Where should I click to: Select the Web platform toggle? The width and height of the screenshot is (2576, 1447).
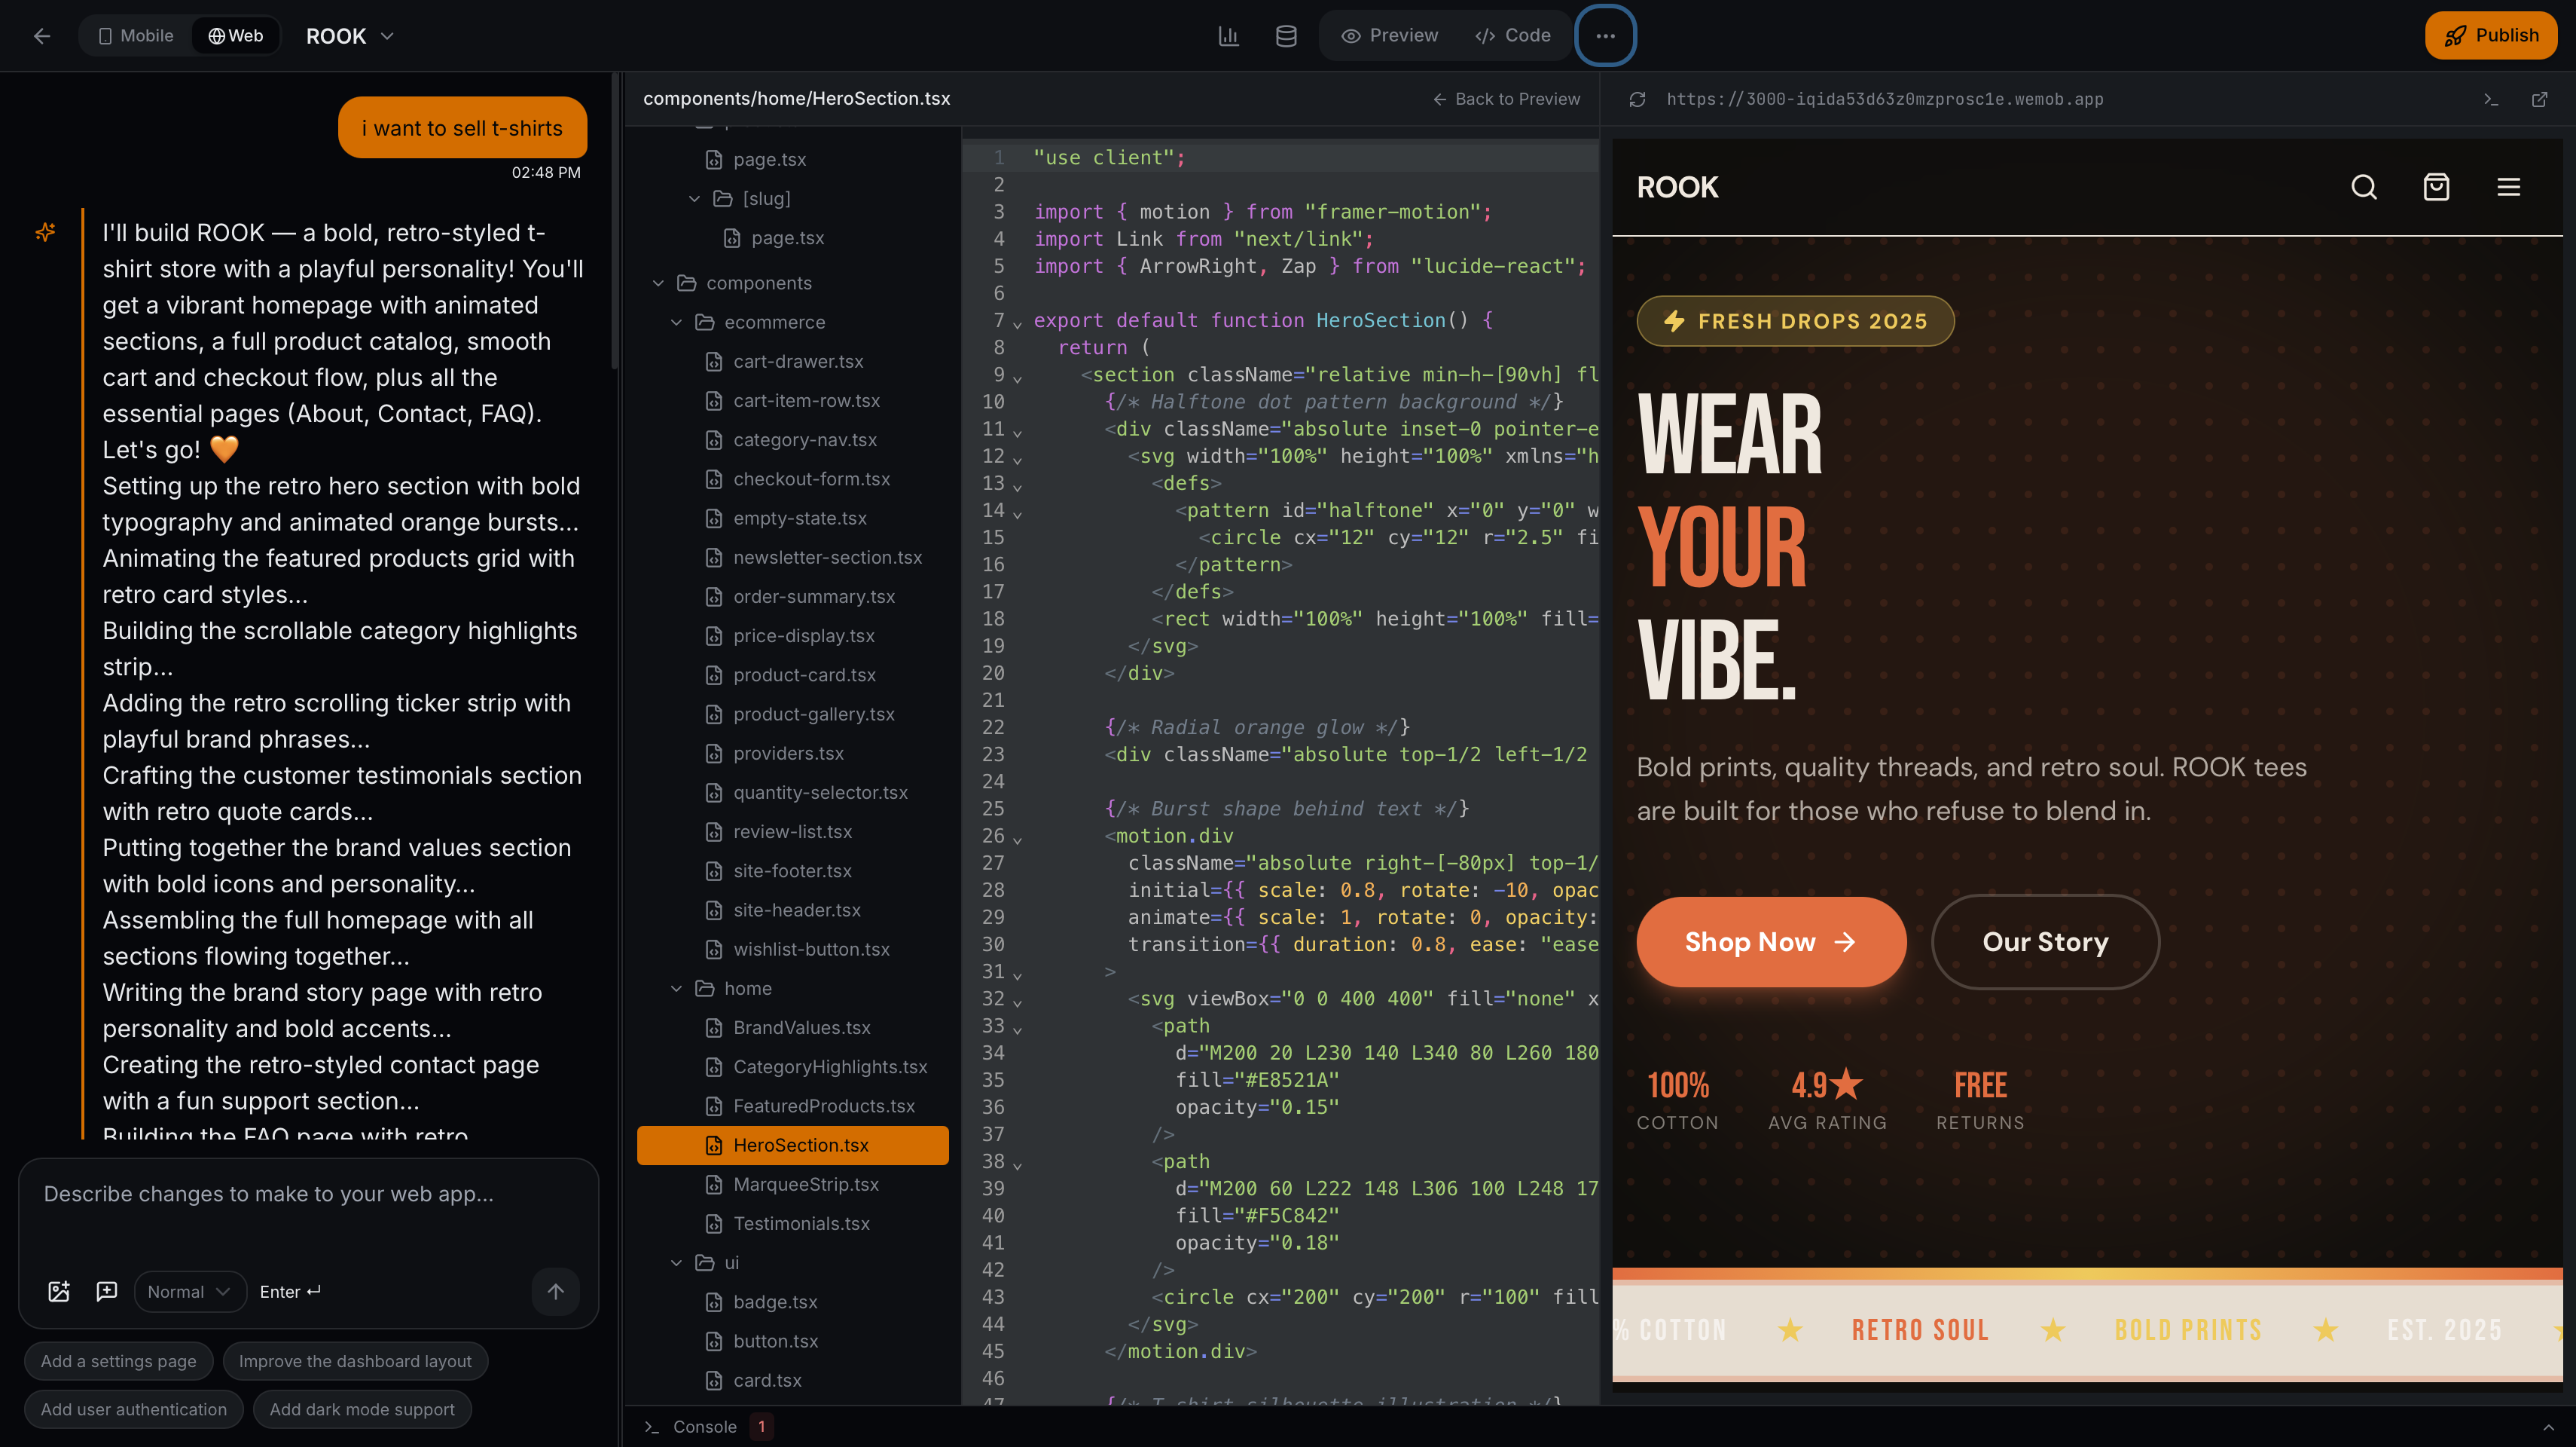236,36
